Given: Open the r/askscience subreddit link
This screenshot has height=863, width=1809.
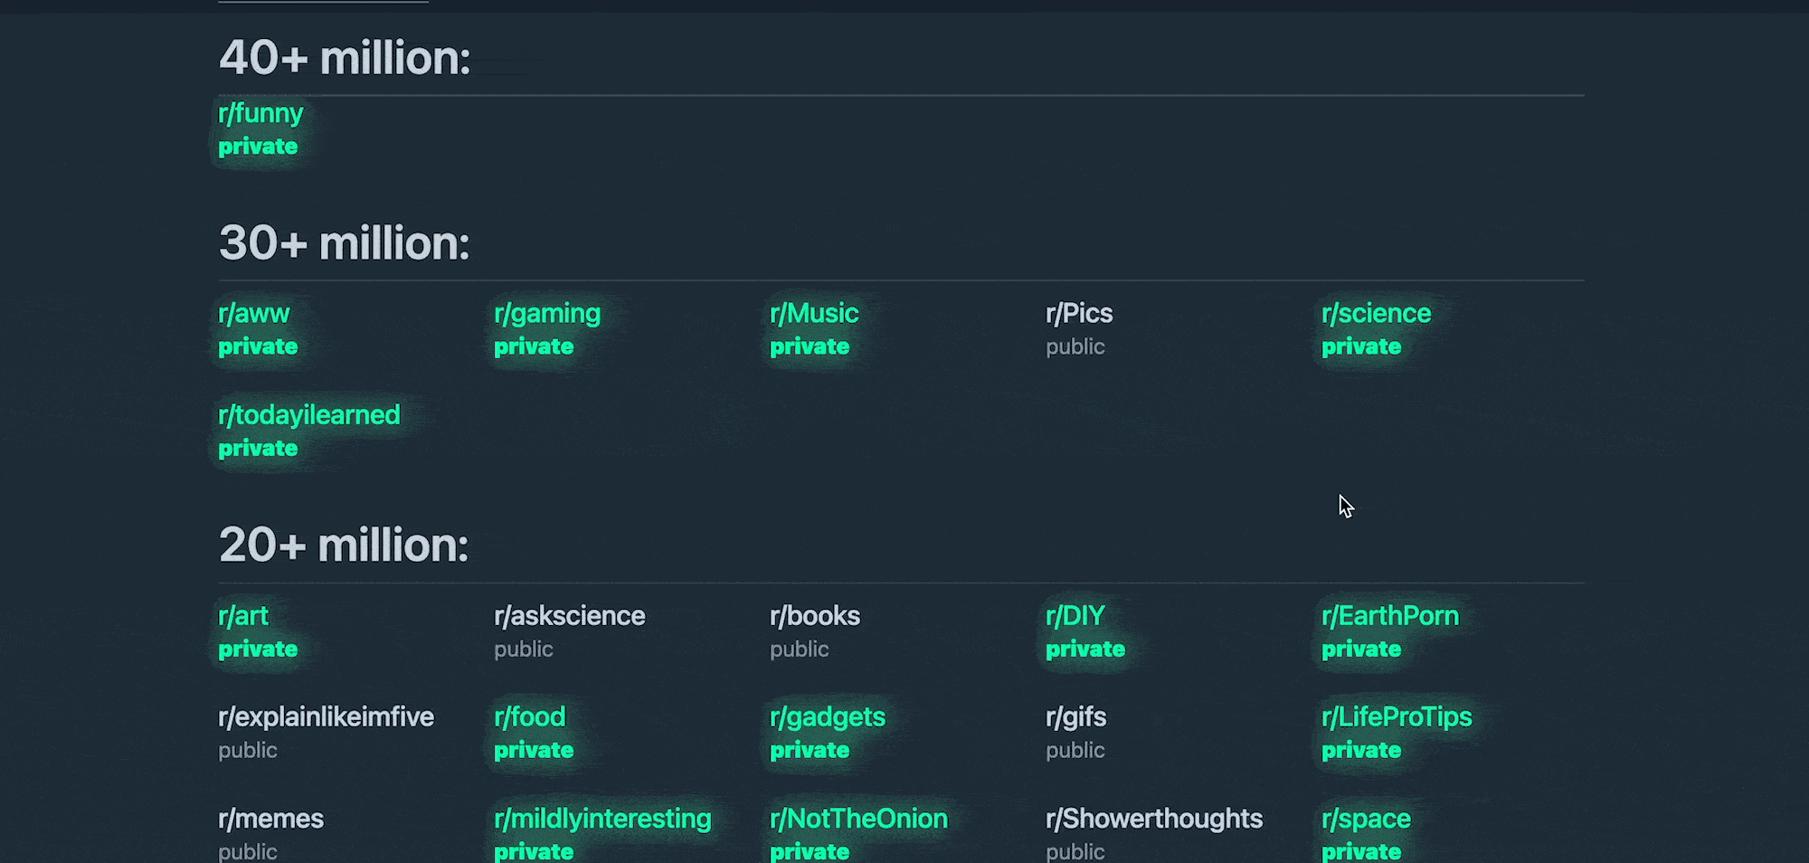Looking at the screenshot, I should click(569, 616).
